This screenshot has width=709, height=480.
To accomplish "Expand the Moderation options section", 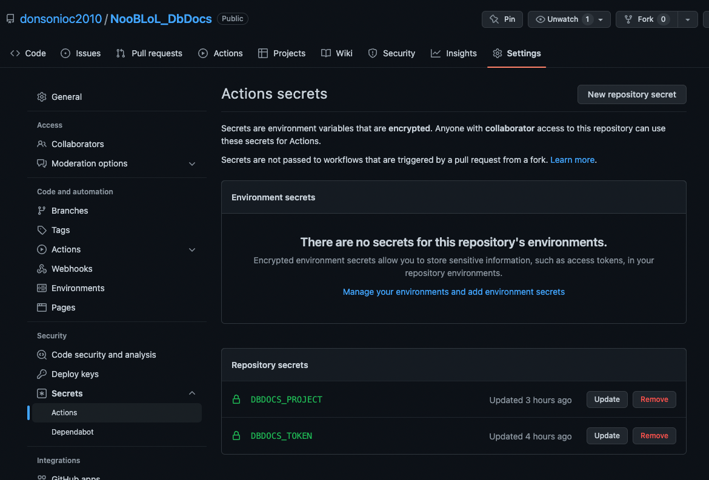I will point(192,163).
